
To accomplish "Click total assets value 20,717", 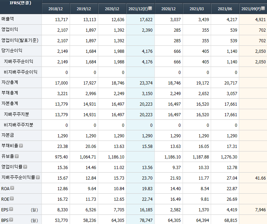I will tap(231, 83).
